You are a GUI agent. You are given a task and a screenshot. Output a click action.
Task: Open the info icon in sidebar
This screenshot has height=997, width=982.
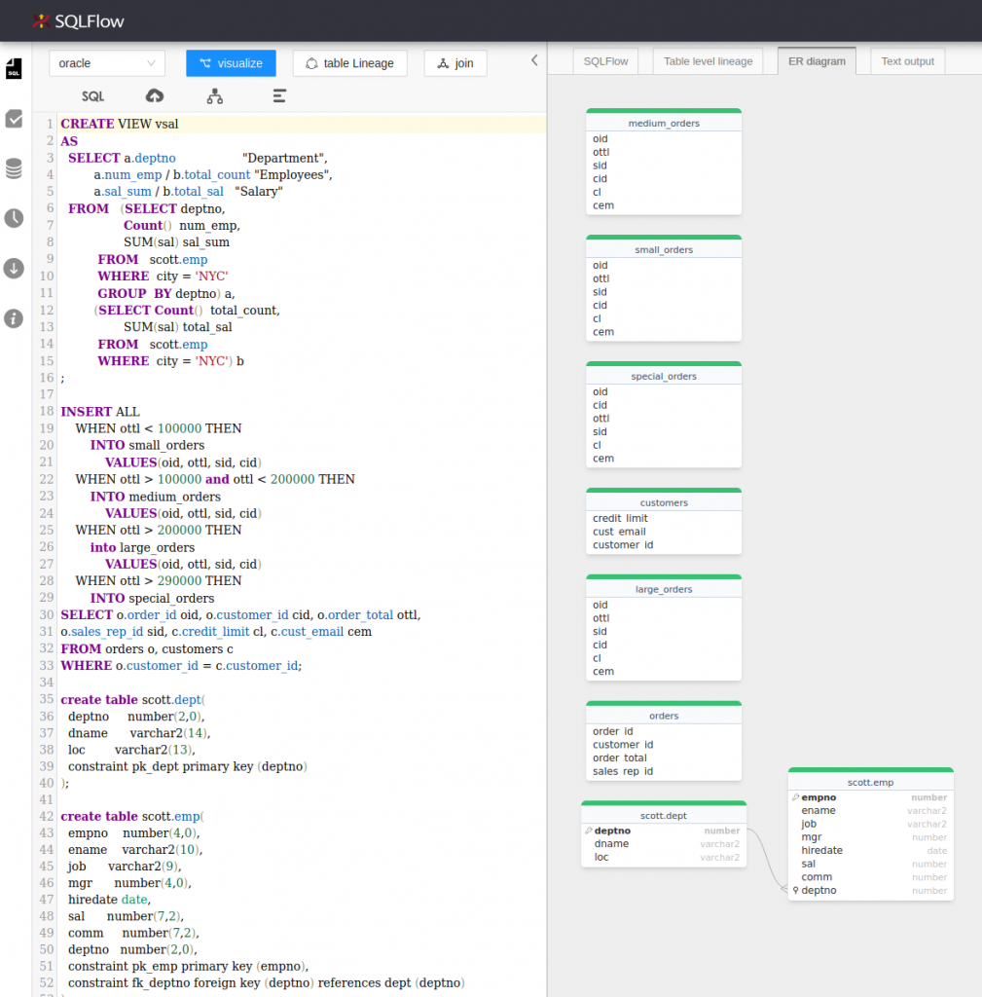[x=14, y=318]
